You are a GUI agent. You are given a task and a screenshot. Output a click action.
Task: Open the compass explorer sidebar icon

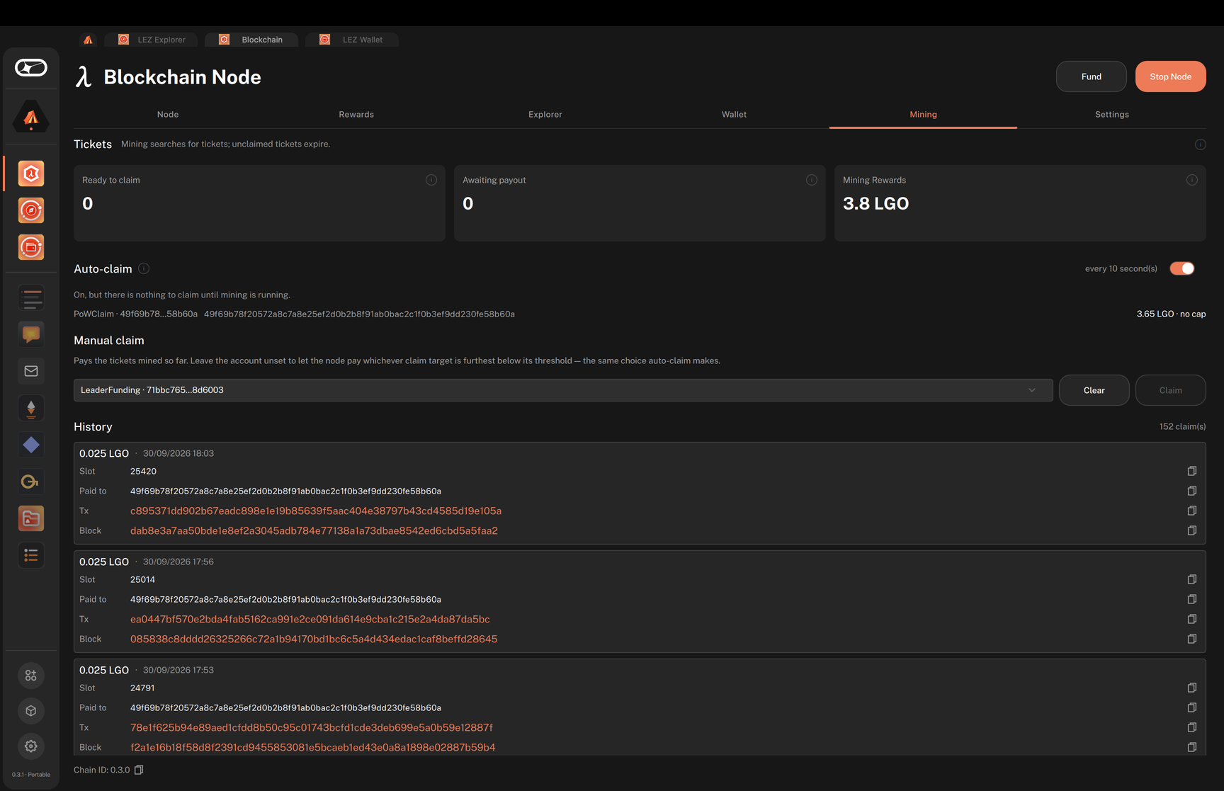31,210
